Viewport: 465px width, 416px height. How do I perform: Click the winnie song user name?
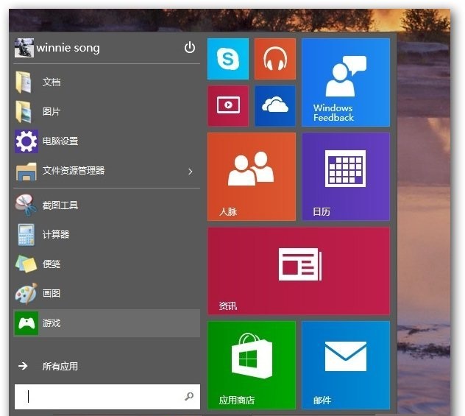68,48
